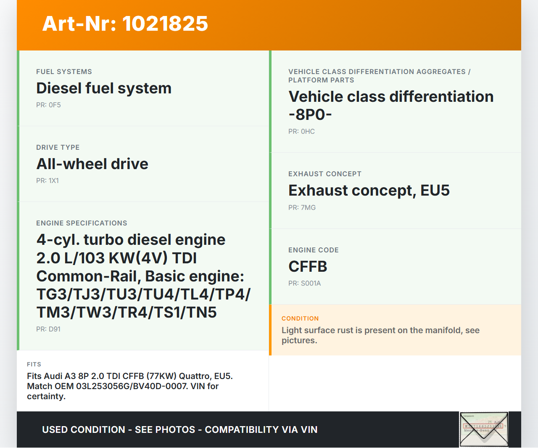Image resolution: width=538 pixels, height=448 pixels.
Task: Click the Audi A3 8P fitment description
Action: (x=129, y=386)
